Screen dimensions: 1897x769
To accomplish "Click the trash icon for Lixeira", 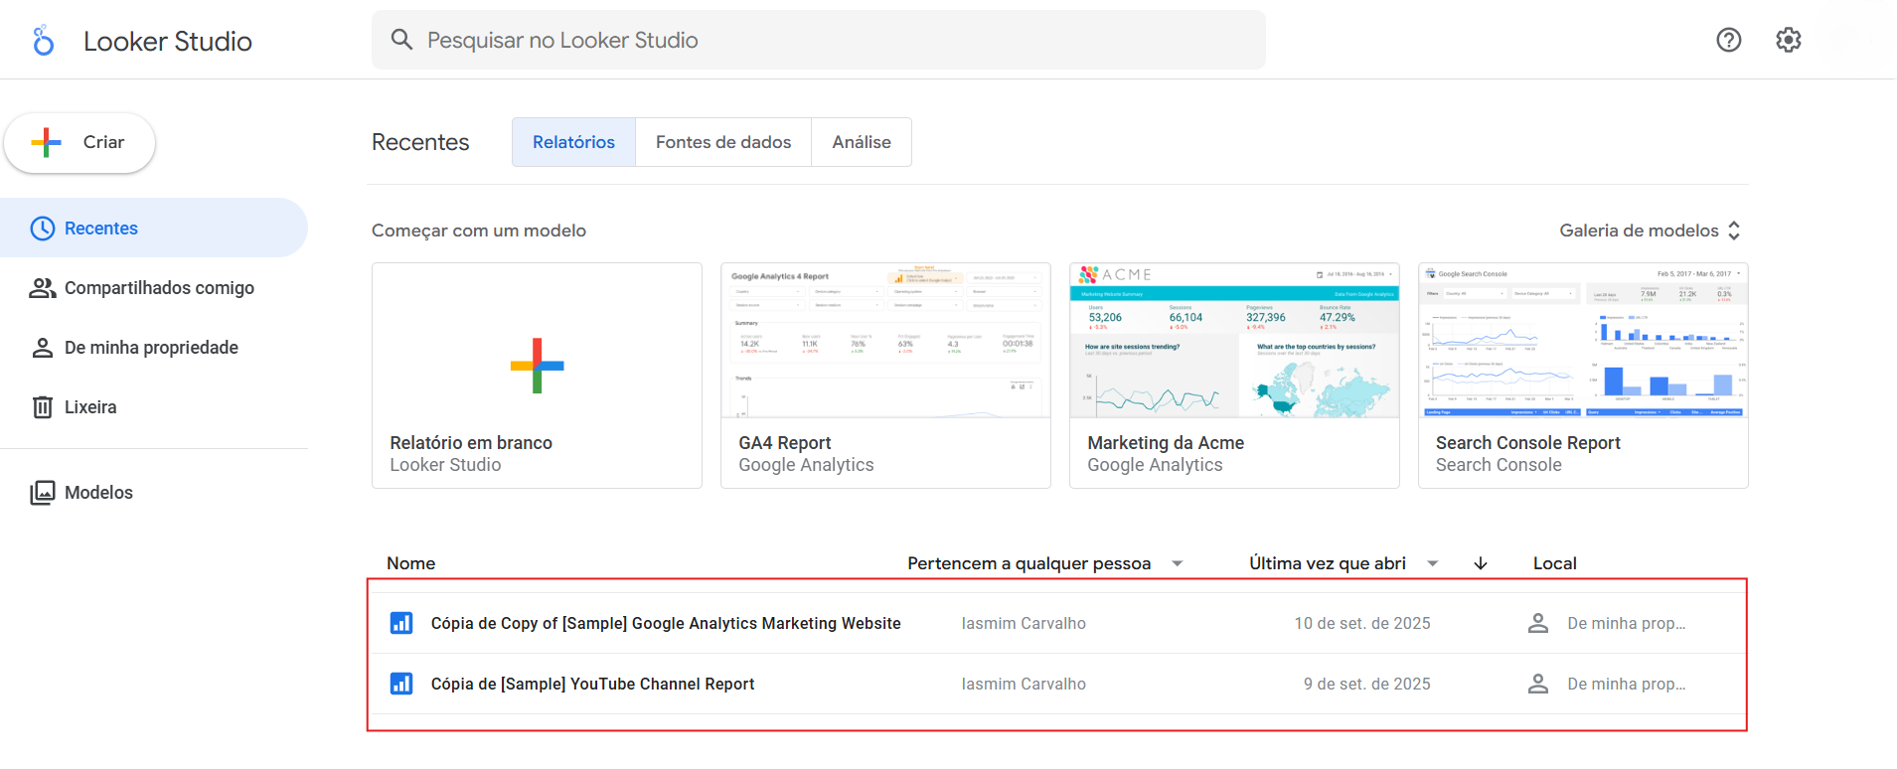I will [x=43, y=407].
